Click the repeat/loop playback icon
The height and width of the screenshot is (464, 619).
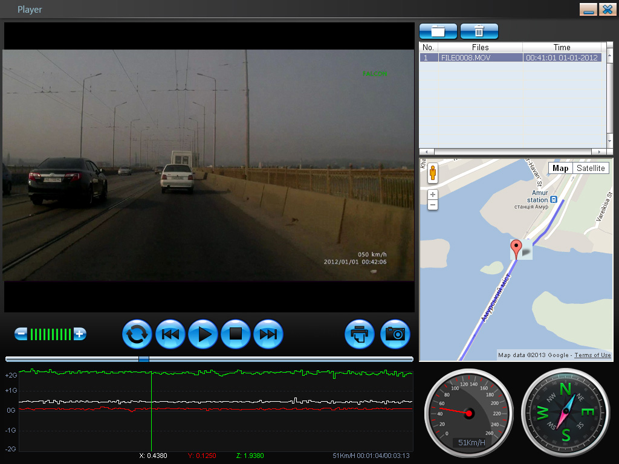tap(137, 334)
